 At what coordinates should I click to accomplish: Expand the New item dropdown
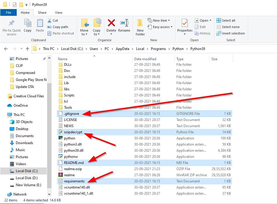tap(159, 20)
